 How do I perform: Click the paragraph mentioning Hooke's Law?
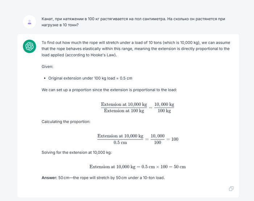click(136, 49)
